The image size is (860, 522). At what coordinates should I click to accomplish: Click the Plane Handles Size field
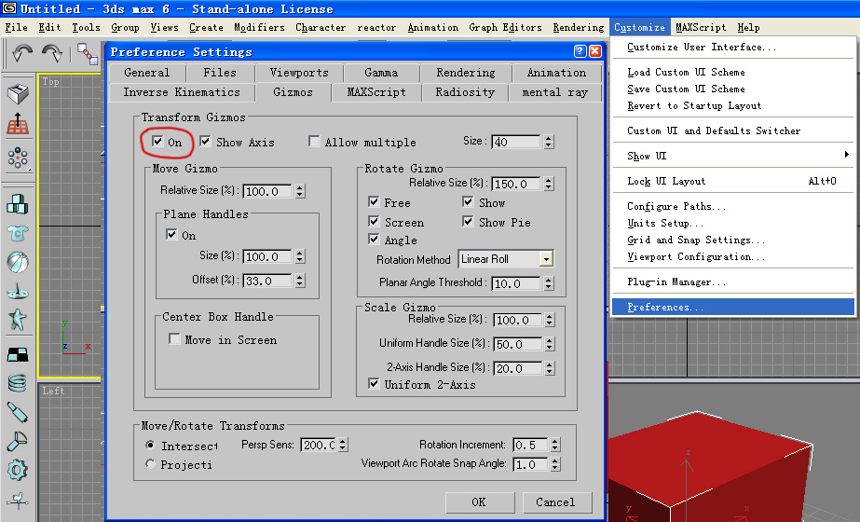[x=266, y=256]
